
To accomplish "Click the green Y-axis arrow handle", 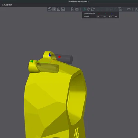I will click(x=31, y=61).
